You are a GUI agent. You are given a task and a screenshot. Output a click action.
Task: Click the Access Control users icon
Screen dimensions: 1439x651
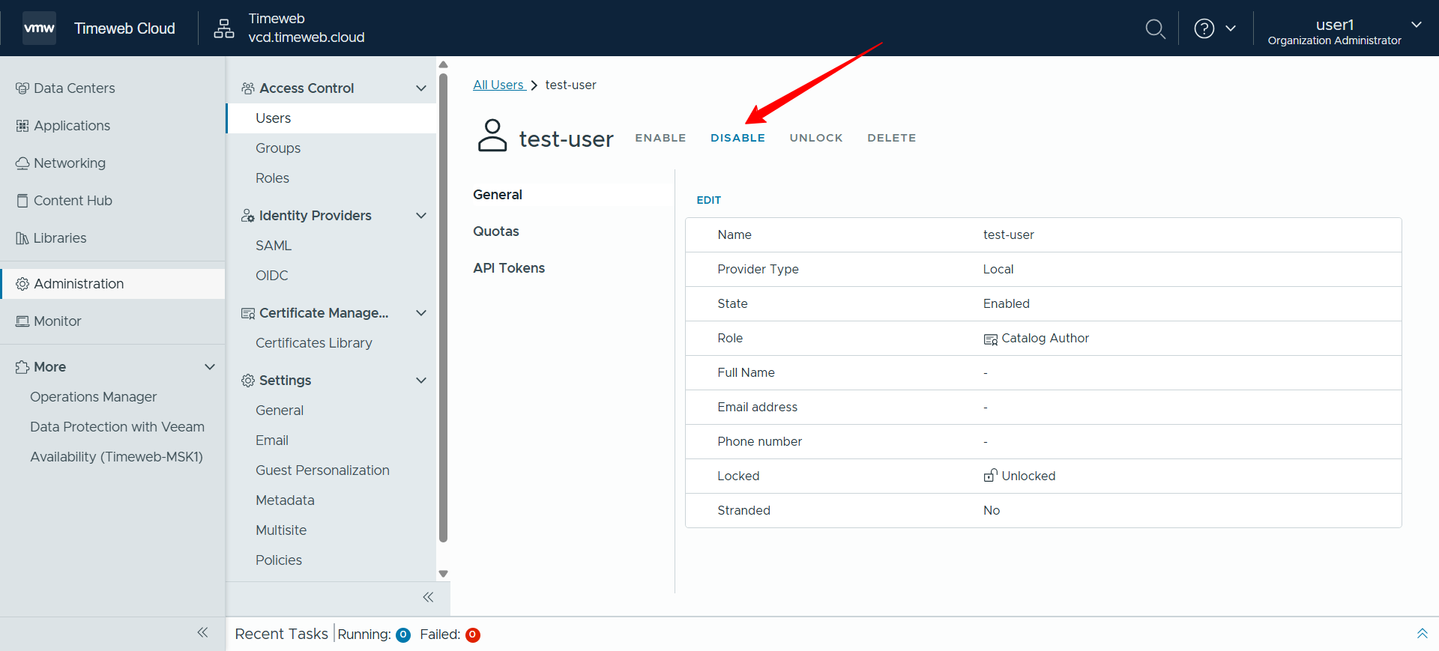(248, 88)
